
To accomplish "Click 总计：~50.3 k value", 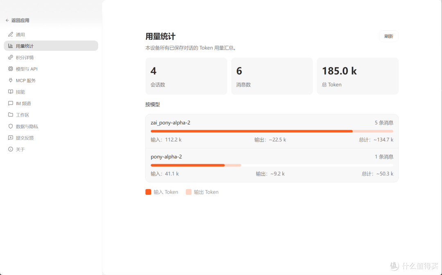I will click(x=377, y=174).
